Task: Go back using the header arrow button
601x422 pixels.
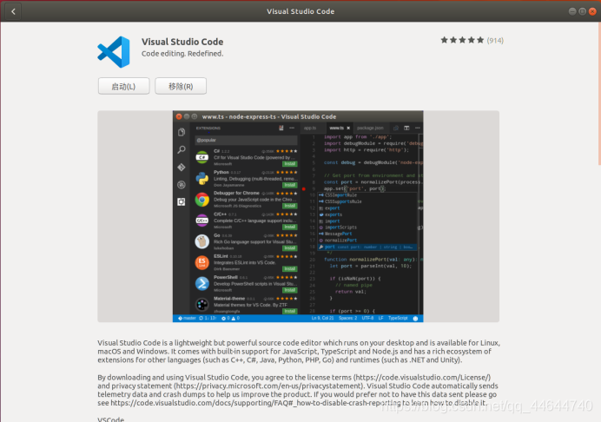Action: pos(13,11)
